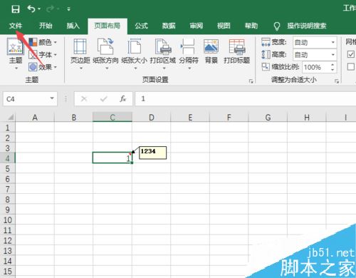Viewport: 356px width, 278px height.
Task: Select row 4 header
Action: click(x=8, y=158)
